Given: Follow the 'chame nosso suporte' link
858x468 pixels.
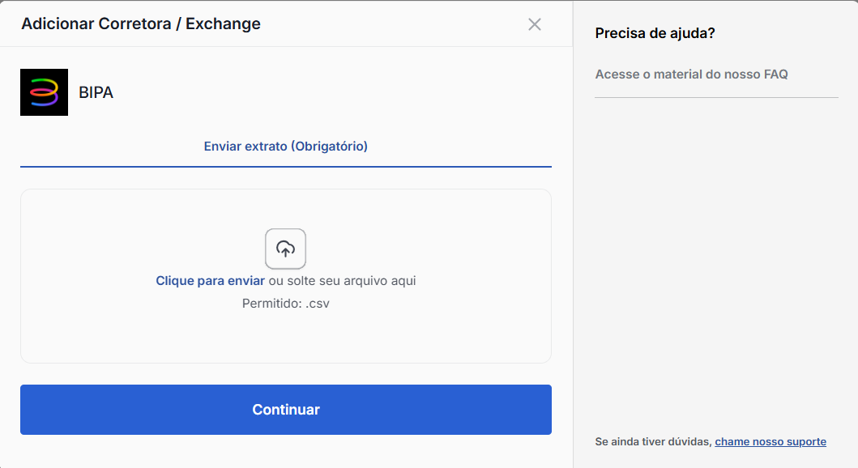Looking at the screenshot, I should [x=770, y=442].
